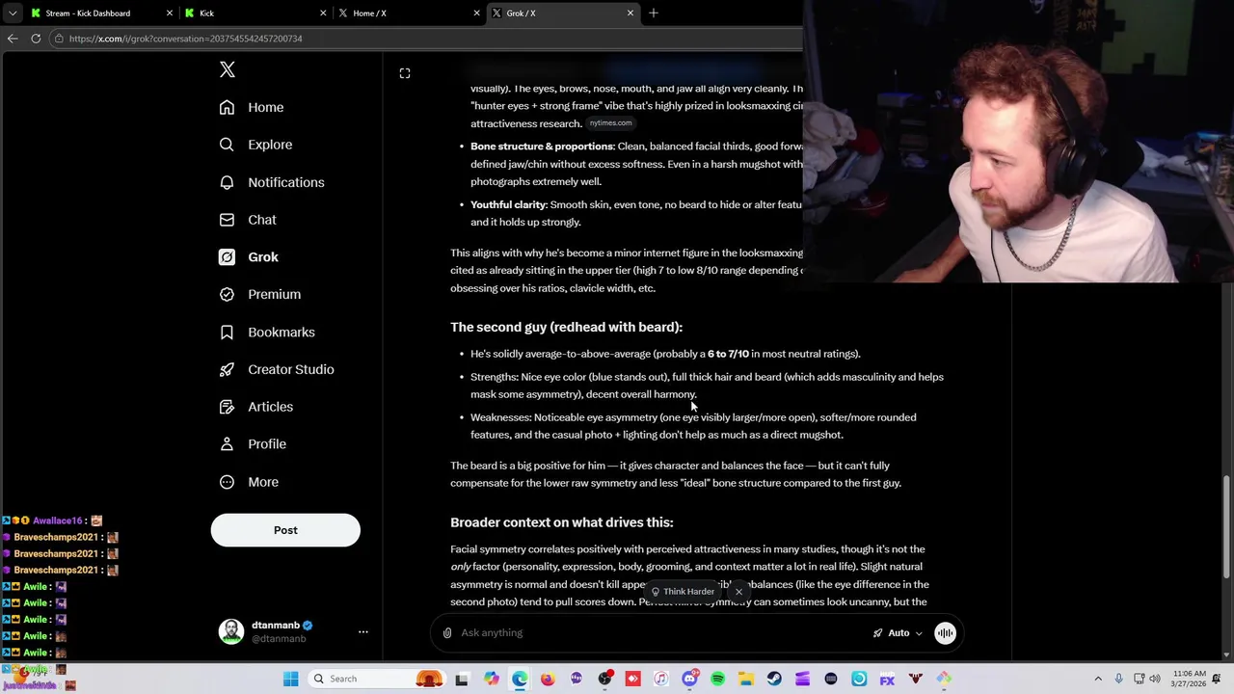Click the Windows taskbar Search box
The image size is (1234, 694).
tap(378, 679)
